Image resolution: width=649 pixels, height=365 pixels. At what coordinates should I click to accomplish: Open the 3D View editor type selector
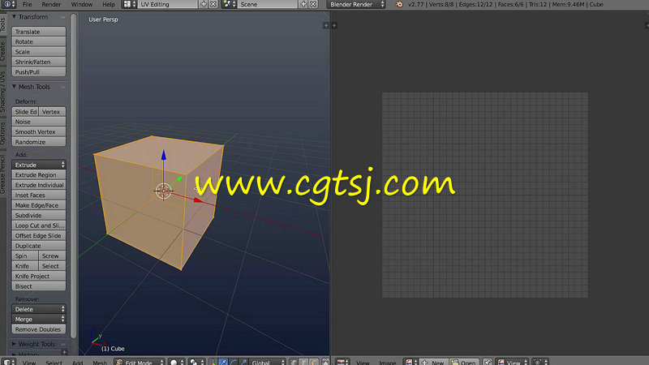pos(8,362)
